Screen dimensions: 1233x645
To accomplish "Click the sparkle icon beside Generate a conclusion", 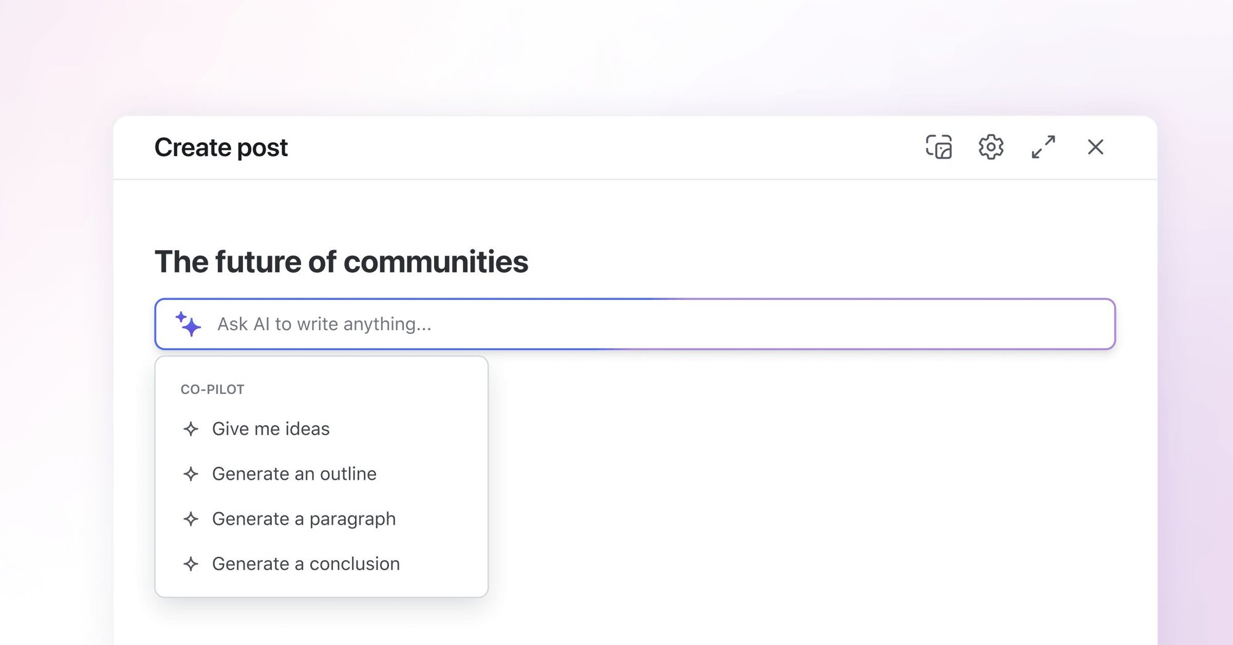I will (190, 564).
